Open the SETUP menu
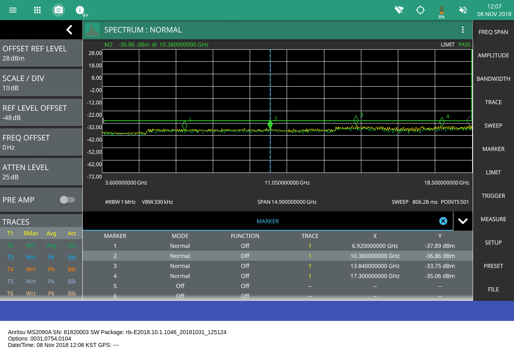 tap(494, 243)
